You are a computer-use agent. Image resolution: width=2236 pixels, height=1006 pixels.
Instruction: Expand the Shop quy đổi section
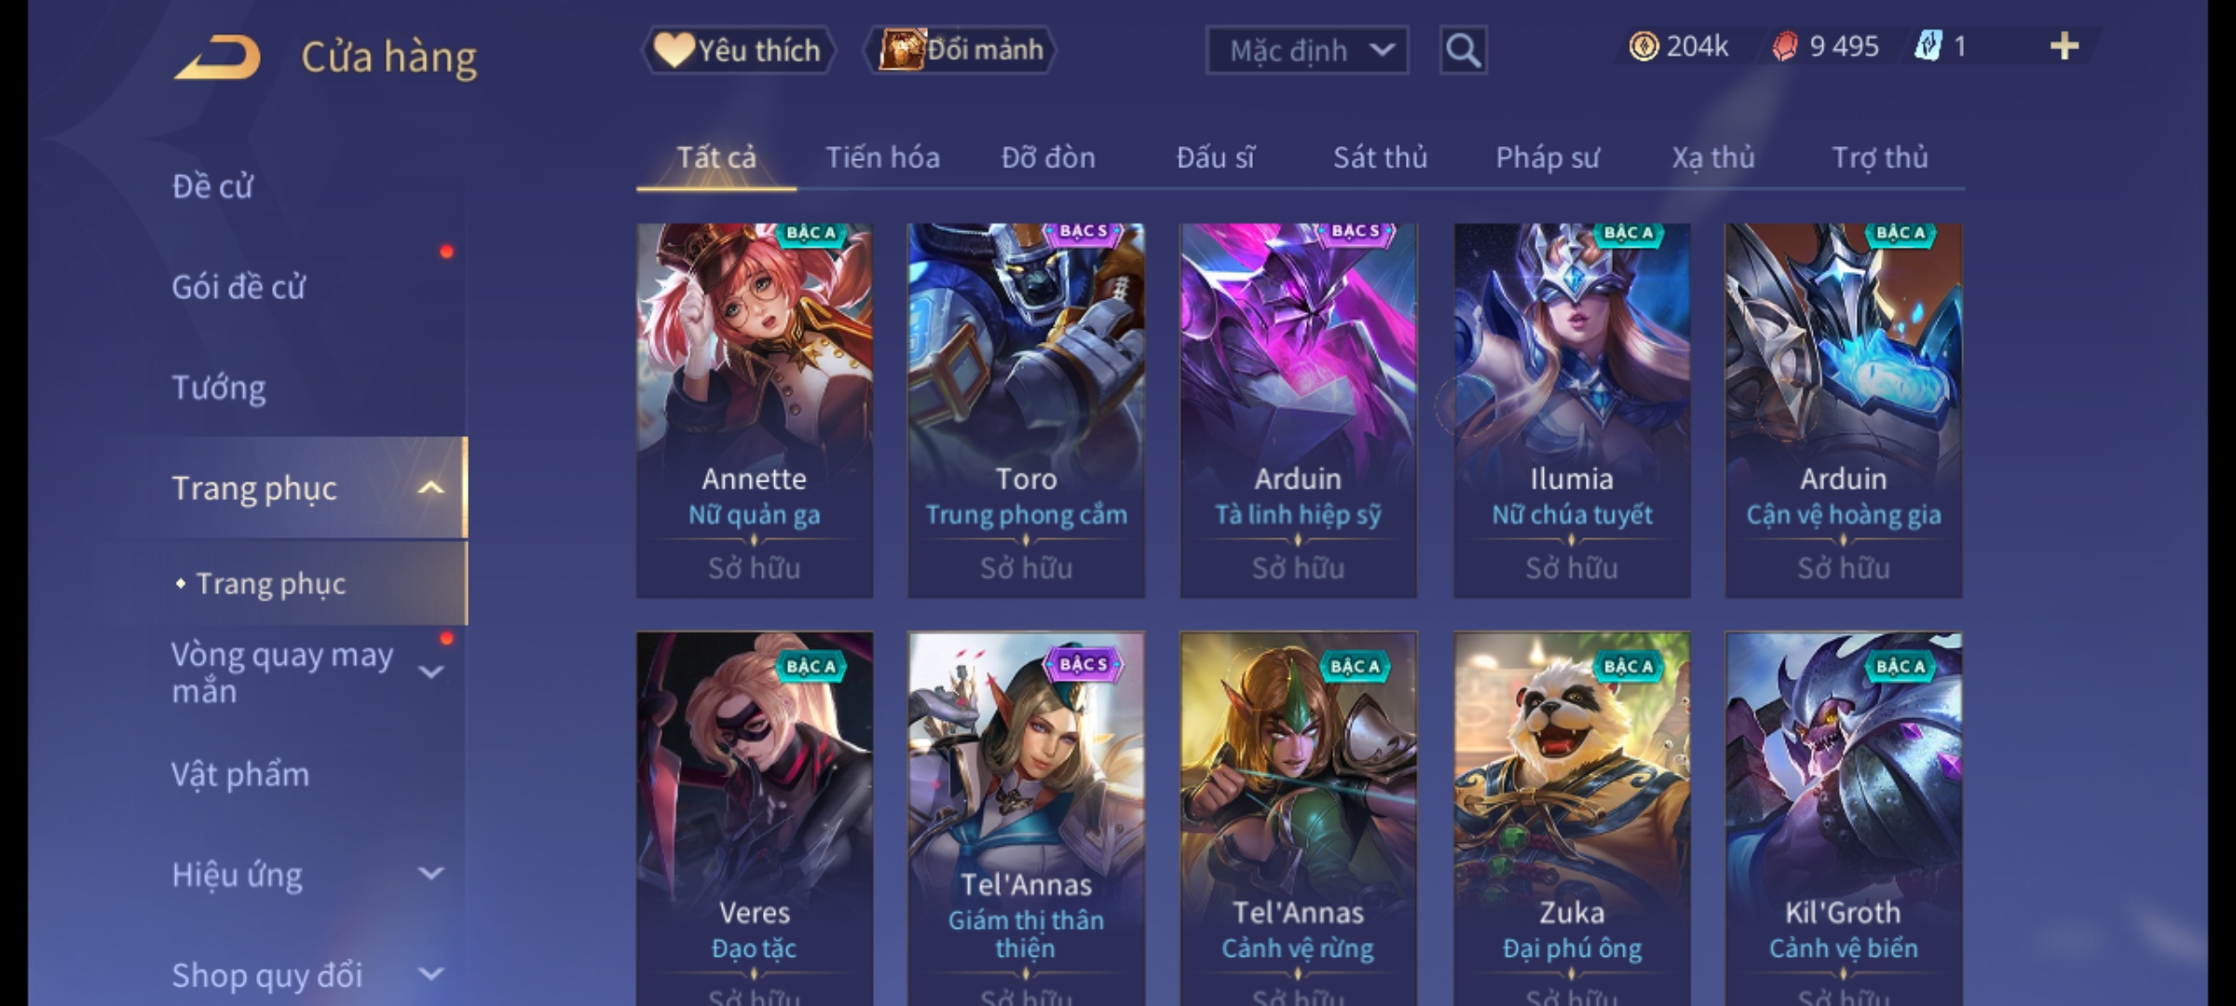click(x=430, y=974)
